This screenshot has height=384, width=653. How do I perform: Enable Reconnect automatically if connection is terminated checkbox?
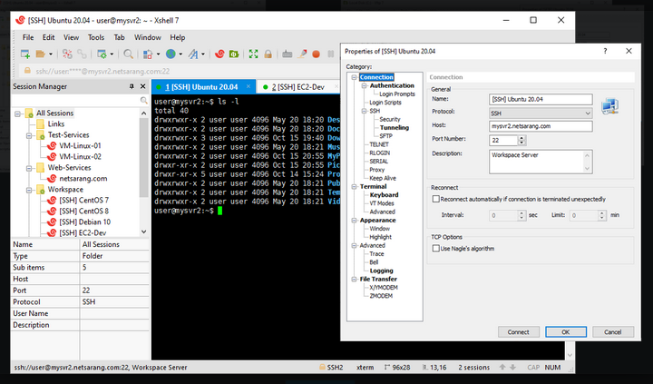click(x=435, y=199)
